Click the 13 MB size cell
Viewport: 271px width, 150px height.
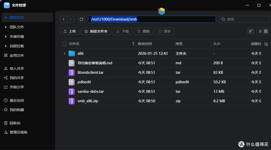coord(219,91)
